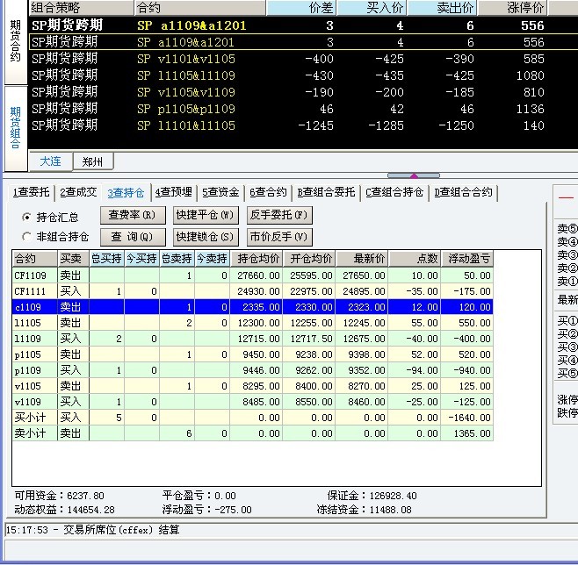The image size is (578, 565).
Task: Click the 合约 header in quotes table
Action: coord(200,8)
